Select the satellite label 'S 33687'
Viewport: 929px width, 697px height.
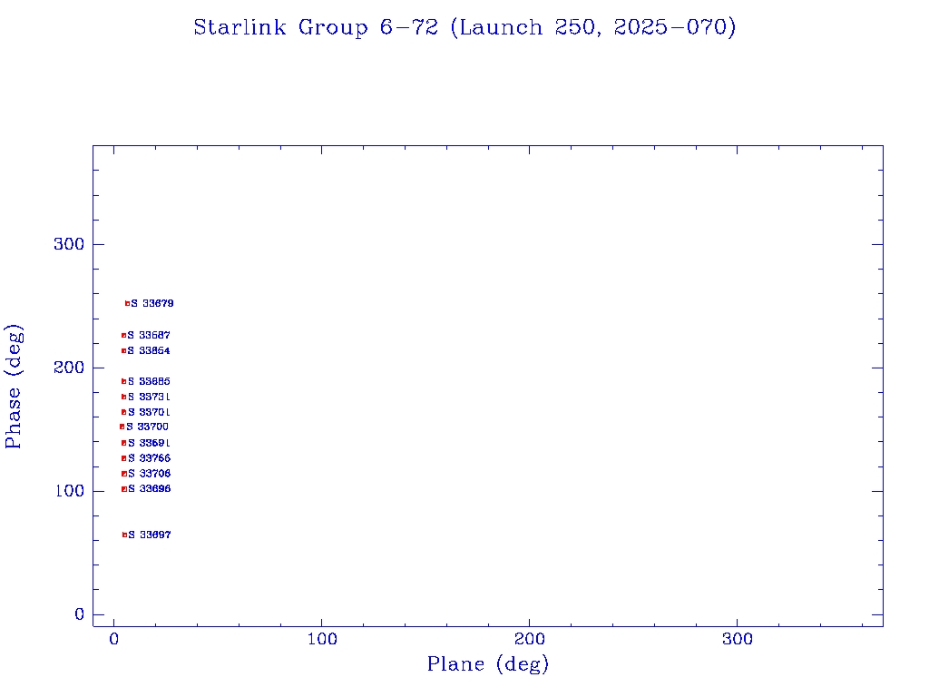coord(150,336)
